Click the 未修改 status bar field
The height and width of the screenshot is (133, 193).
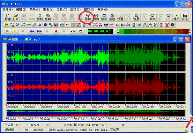tap(10, 130)
